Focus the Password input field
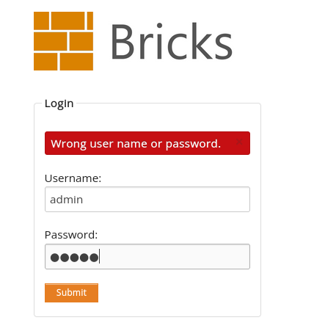The width and height of the screenshot is (314, 334). point(147,256)
